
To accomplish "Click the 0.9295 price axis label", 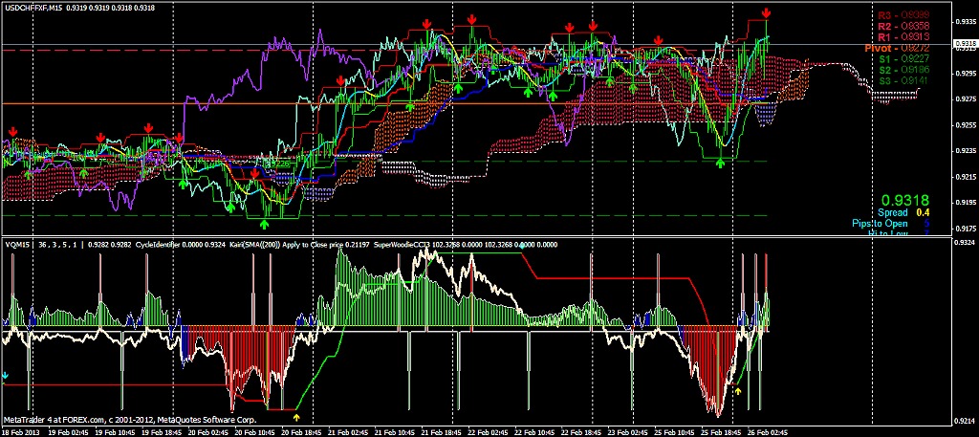I will point(965,74).
